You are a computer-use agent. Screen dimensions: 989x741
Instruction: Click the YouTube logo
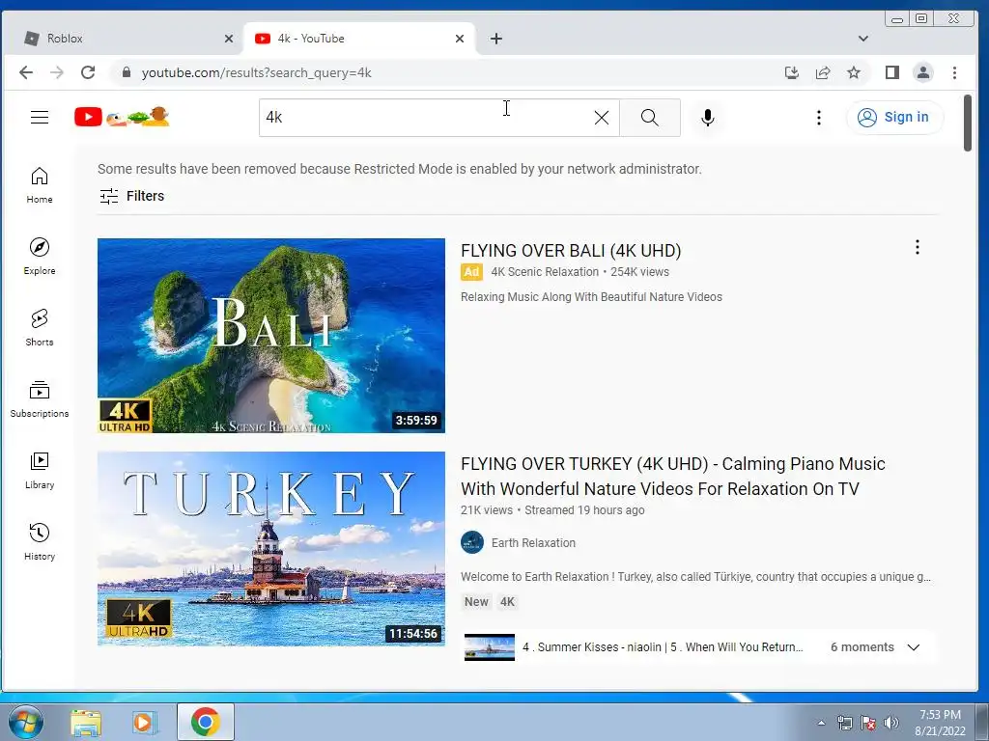(x=122, y=117)
